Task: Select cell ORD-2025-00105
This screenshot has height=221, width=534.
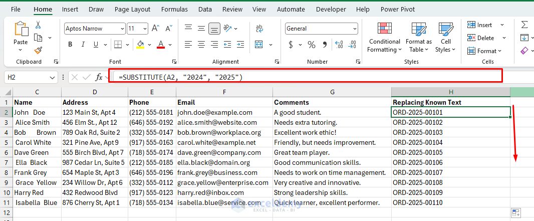Action: [451, 152]
